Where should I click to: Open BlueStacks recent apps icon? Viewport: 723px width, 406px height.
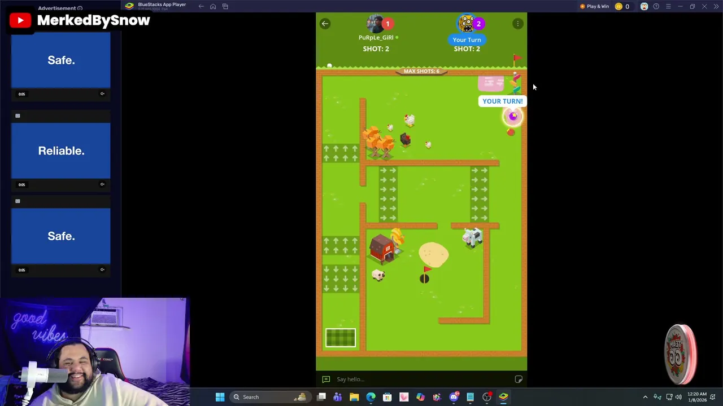[x=225, y=6]
